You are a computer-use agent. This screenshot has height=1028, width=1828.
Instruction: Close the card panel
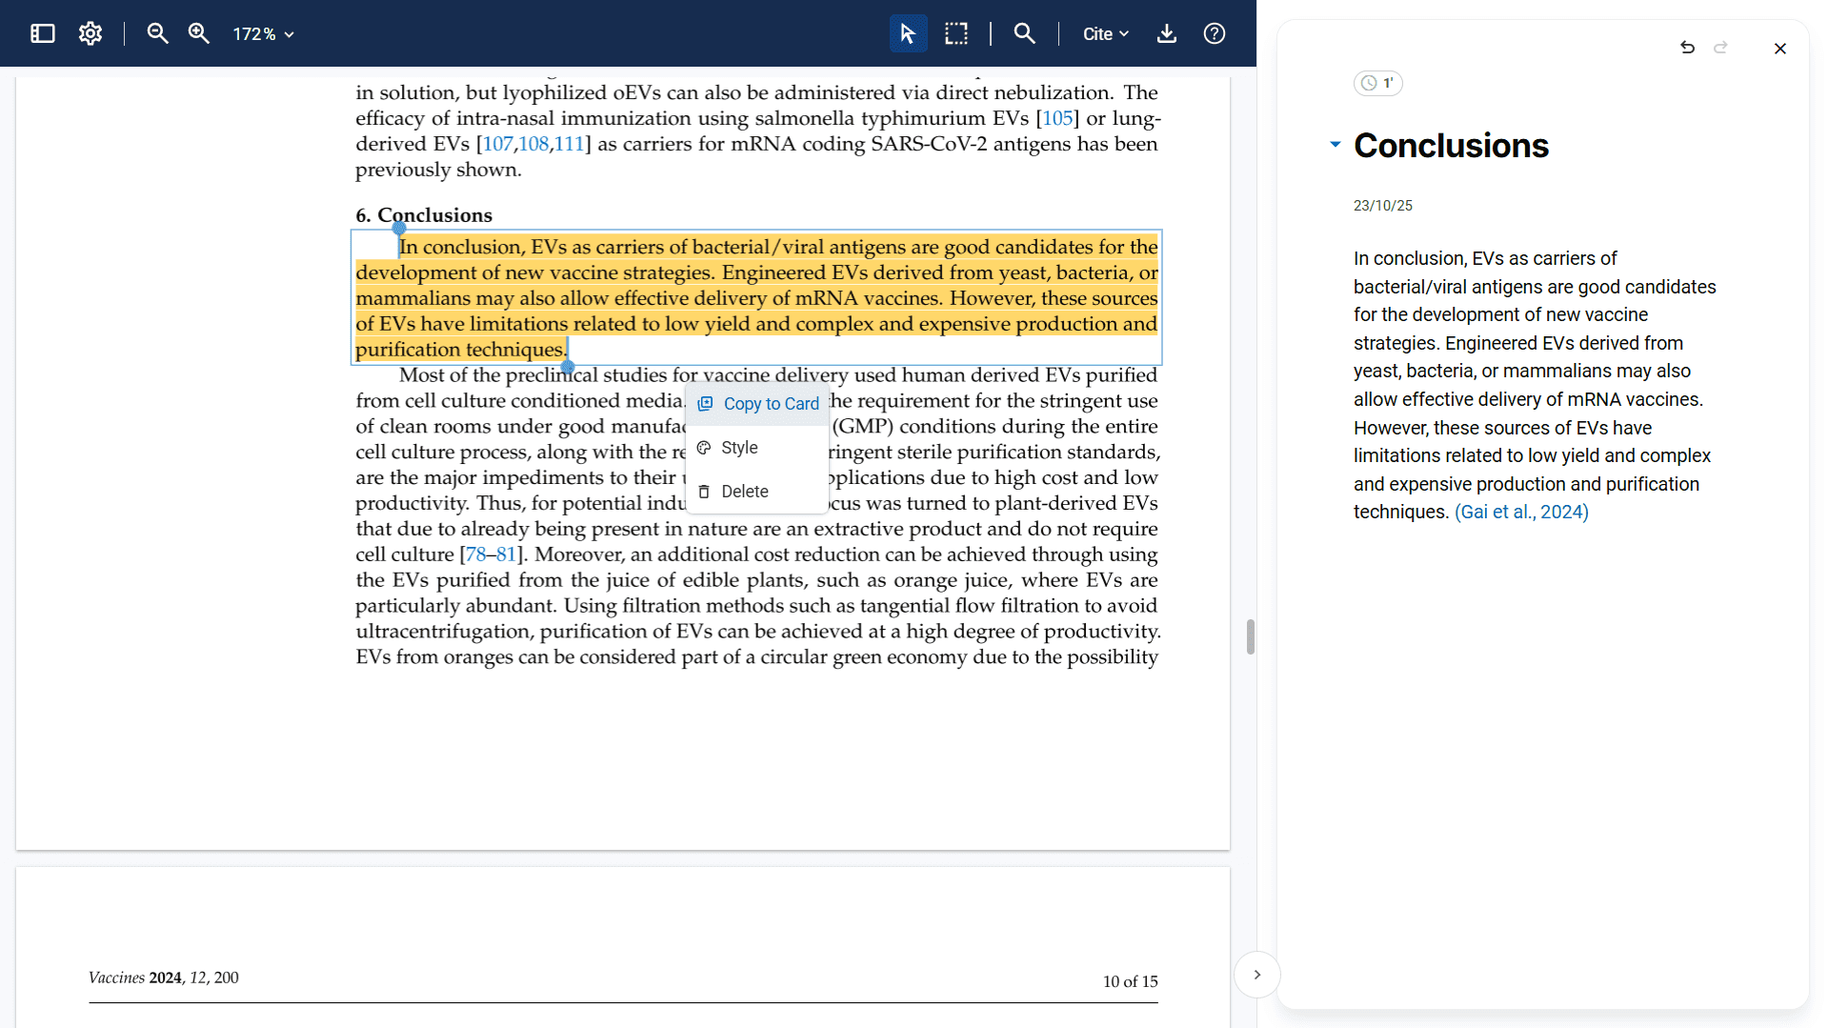coord(1779,49)
